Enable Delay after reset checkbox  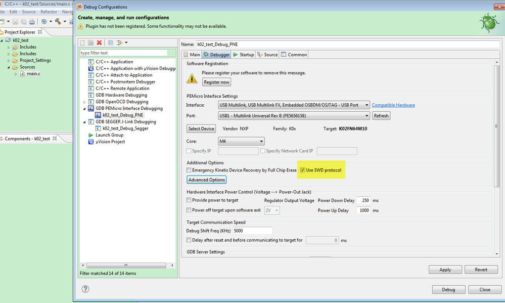pyautogui.click(x=189, y=240)
